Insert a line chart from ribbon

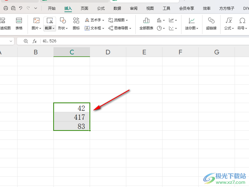click(171, 20)
